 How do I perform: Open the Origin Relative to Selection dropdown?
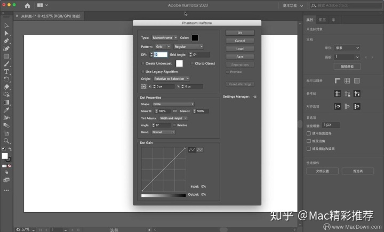[171, 78]
